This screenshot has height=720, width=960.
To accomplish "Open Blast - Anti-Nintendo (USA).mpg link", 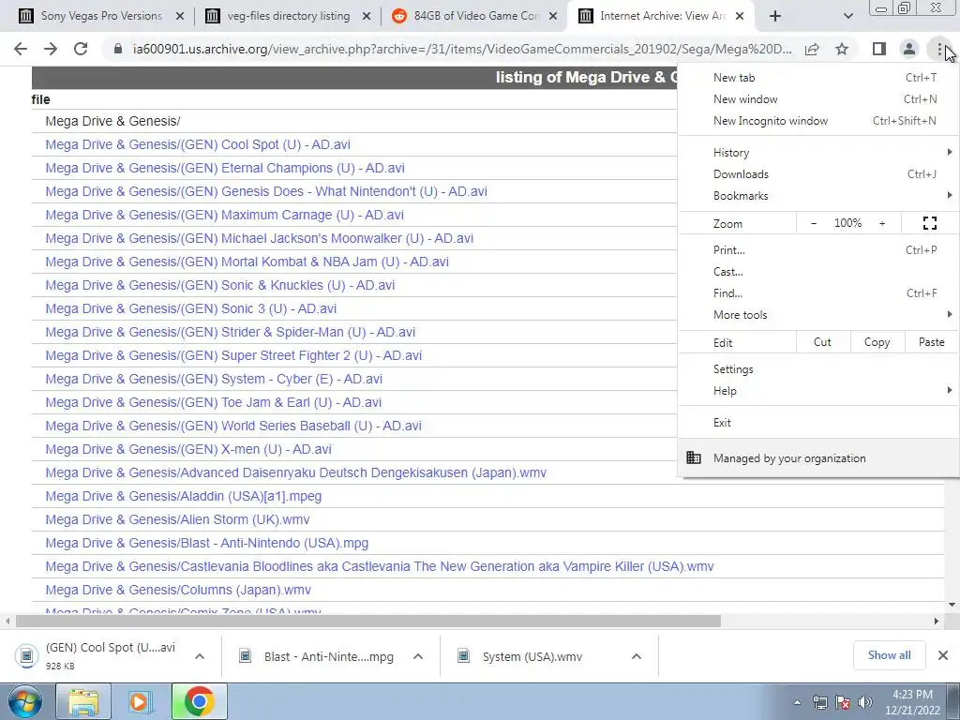I will 207,543.
